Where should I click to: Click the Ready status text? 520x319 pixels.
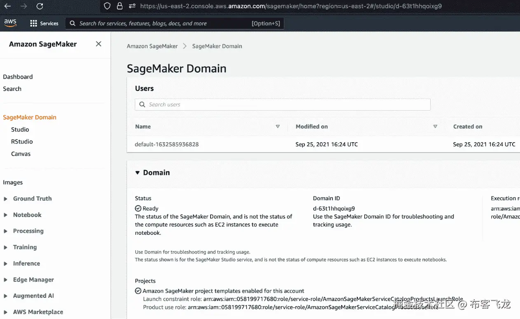[x=150, y=208]
